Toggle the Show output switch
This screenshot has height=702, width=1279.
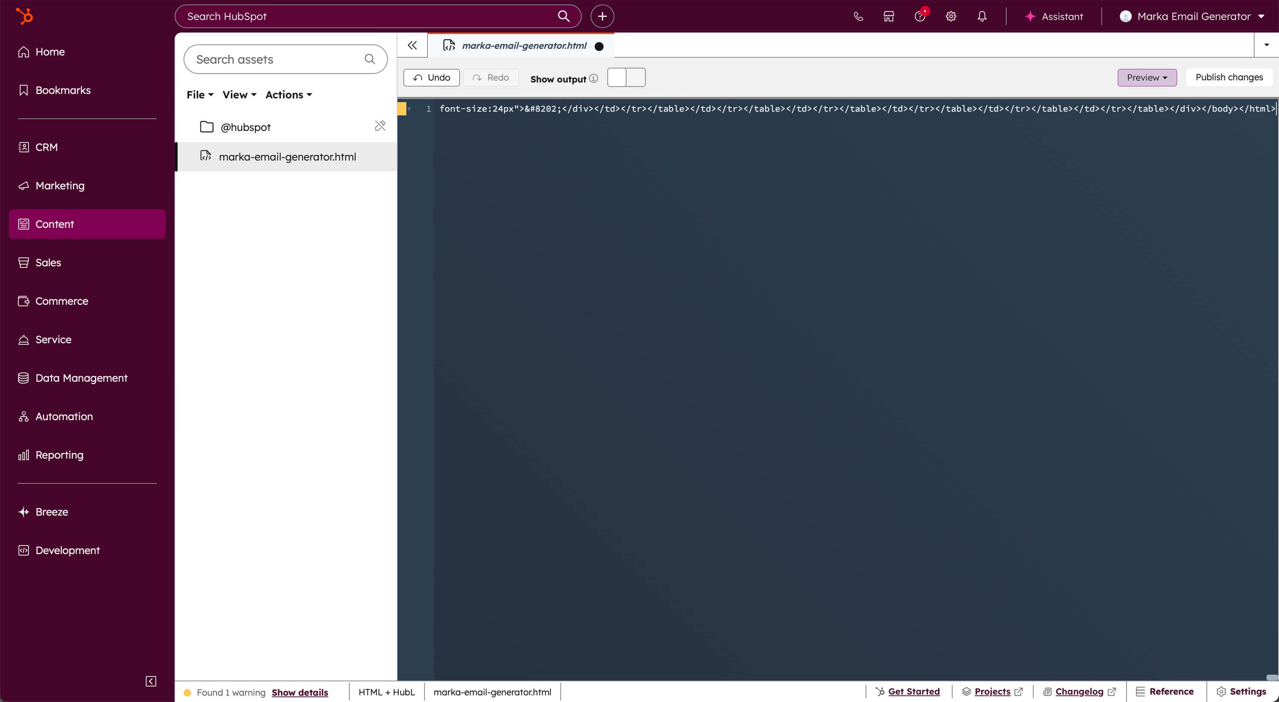pos(626,77)
